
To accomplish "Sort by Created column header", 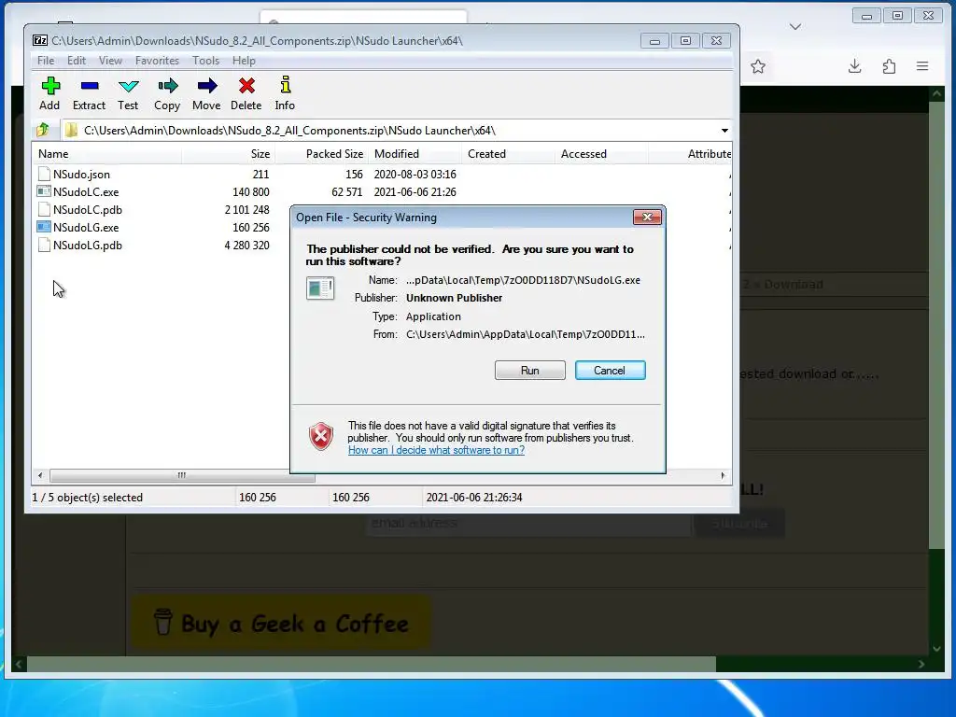I will (509, 154).
